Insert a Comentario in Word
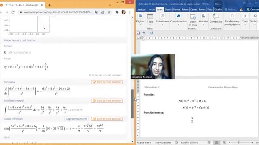This screenshot has width=259, height=145. coord(216,19)
